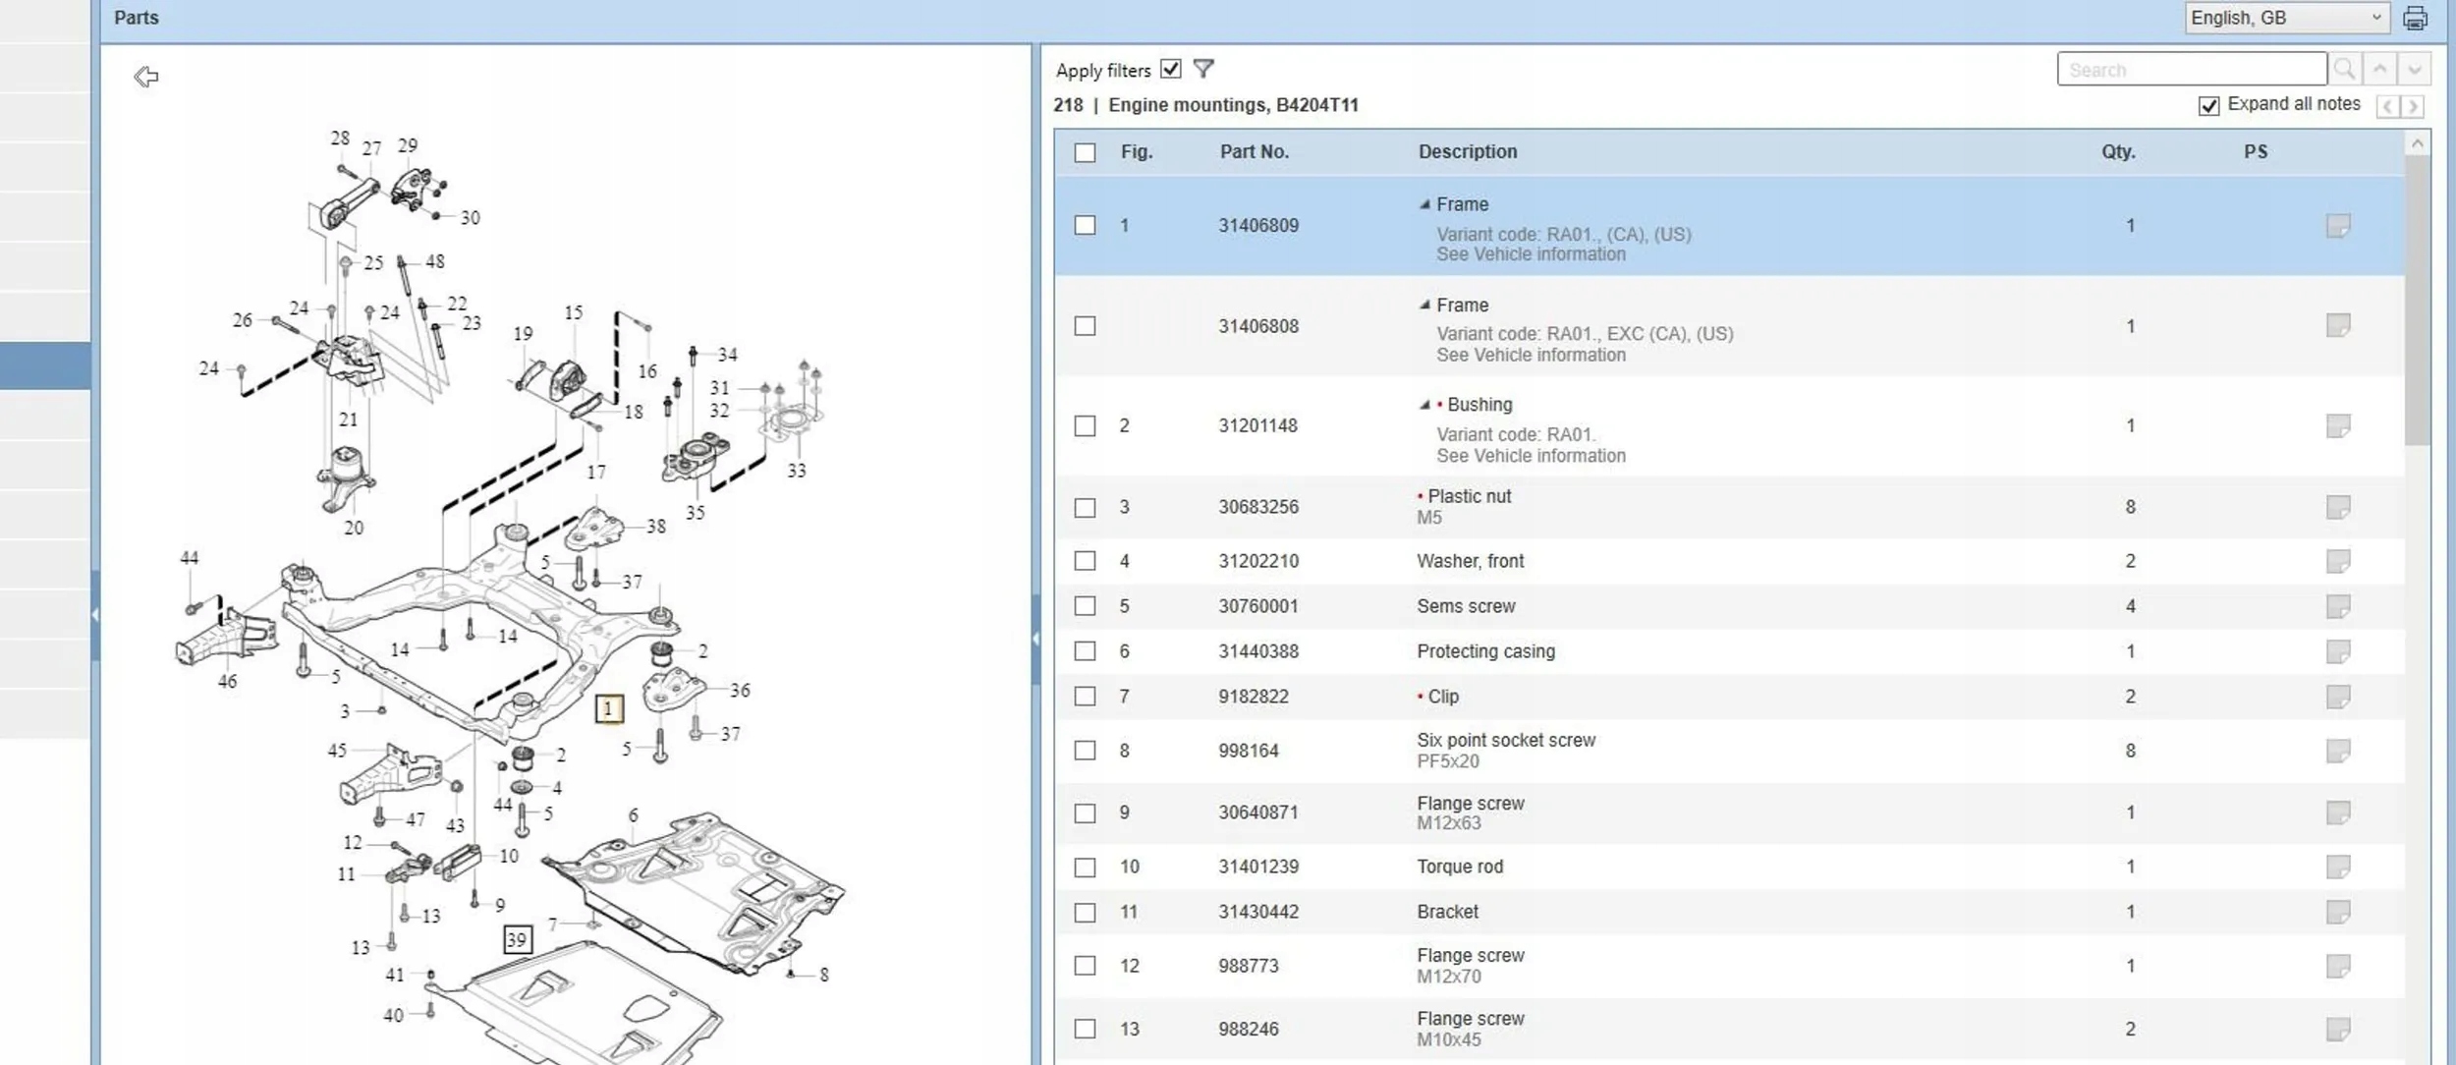
Task: Disable Expand all notes checkbox
Action: point(2208,105)
